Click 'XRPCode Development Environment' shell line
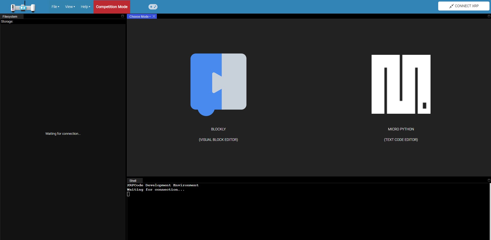 tap(163, 185)
